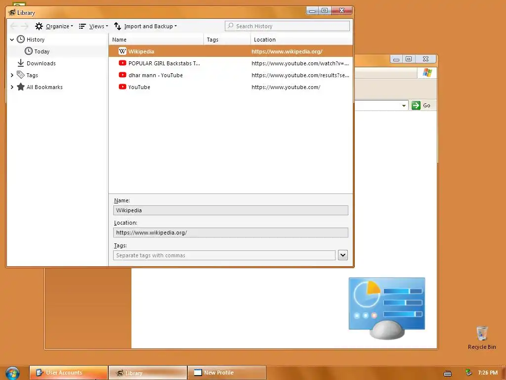Switch to New Profile taskbar button
The height and width of the screenshot is (380, 506).
point(227,373)
